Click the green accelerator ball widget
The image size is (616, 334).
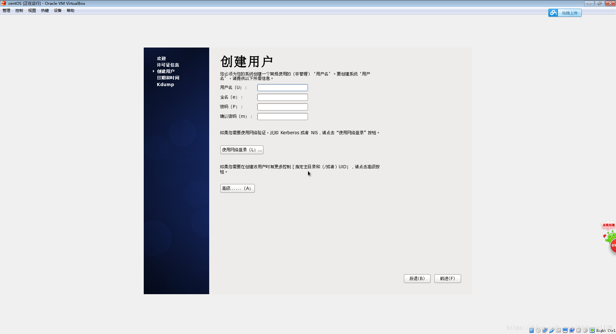click(611, 242)
